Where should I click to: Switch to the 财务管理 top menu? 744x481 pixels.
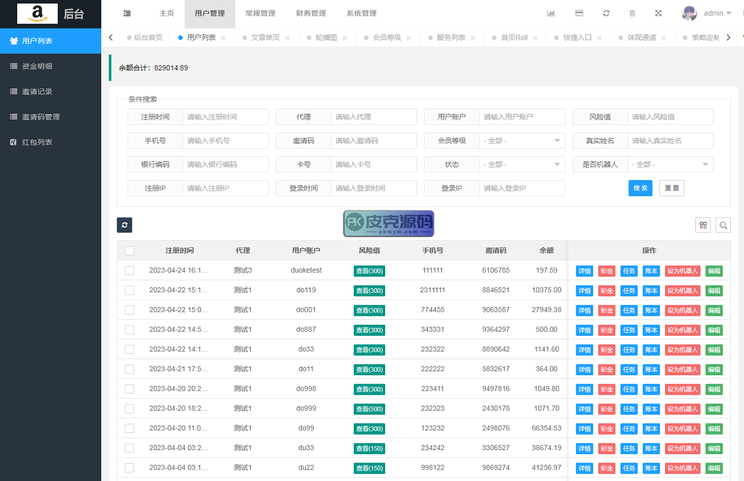(311, 14)
